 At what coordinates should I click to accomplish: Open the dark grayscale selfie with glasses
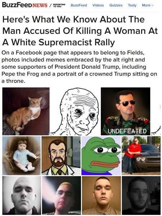tap(141, 196)
